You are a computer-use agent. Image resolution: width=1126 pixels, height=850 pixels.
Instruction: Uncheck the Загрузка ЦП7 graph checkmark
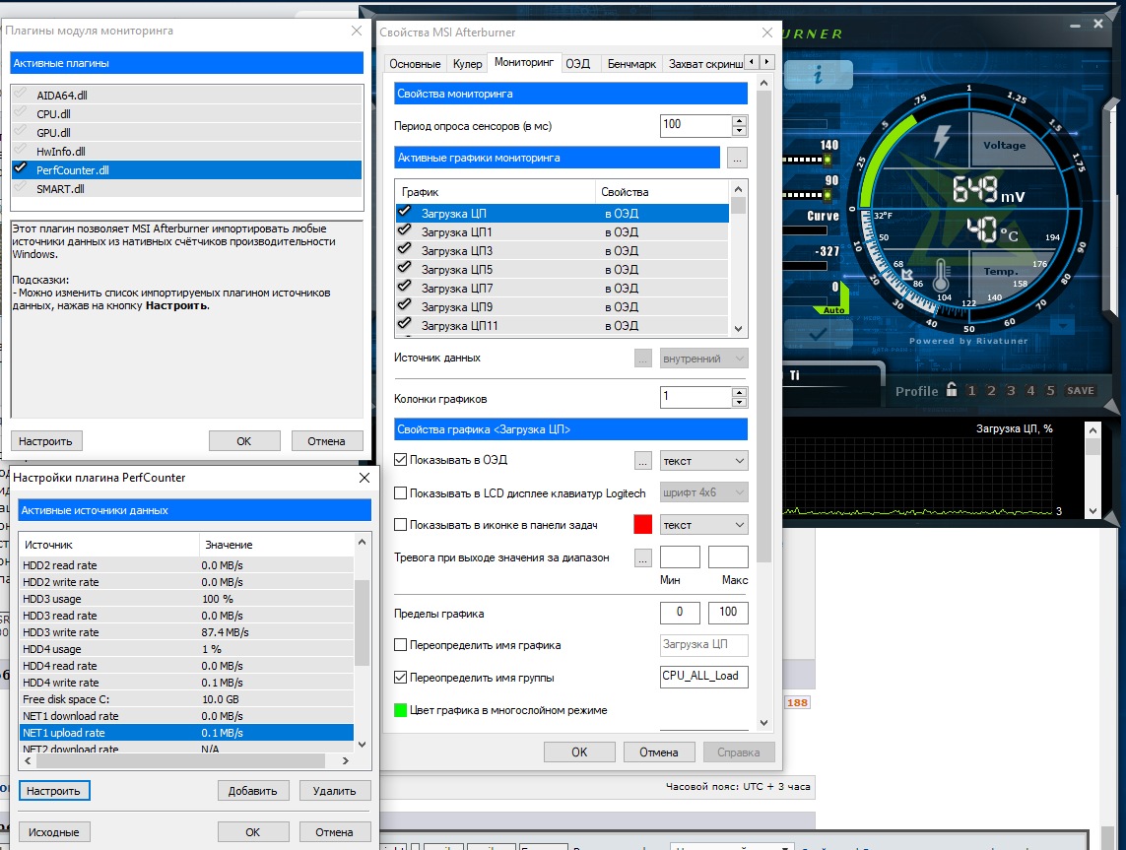pos(404,287)
